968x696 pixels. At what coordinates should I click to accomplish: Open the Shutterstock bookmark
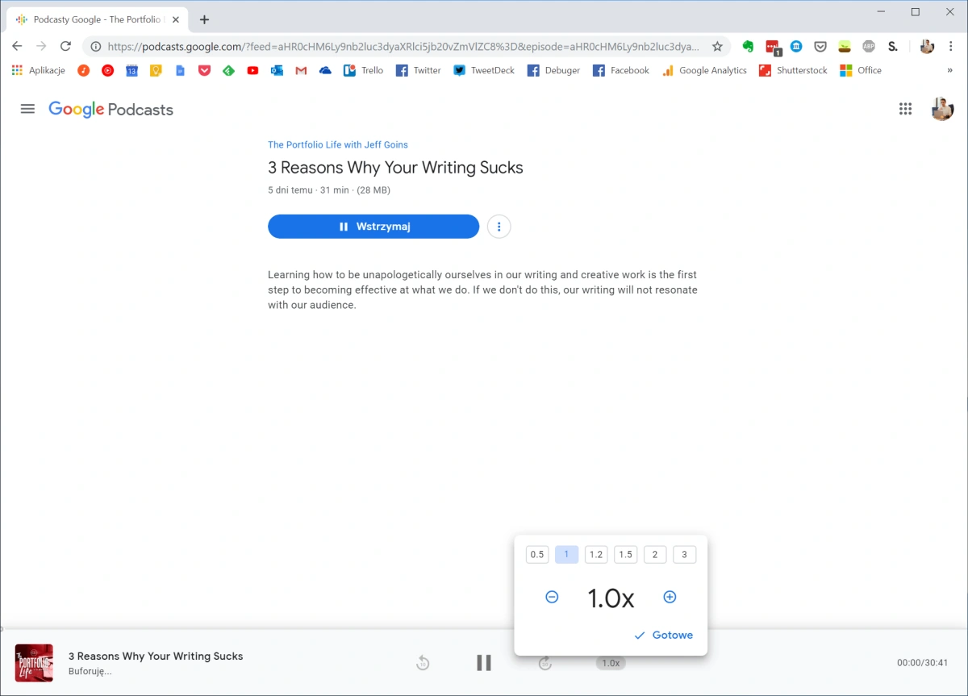point(793,70)
